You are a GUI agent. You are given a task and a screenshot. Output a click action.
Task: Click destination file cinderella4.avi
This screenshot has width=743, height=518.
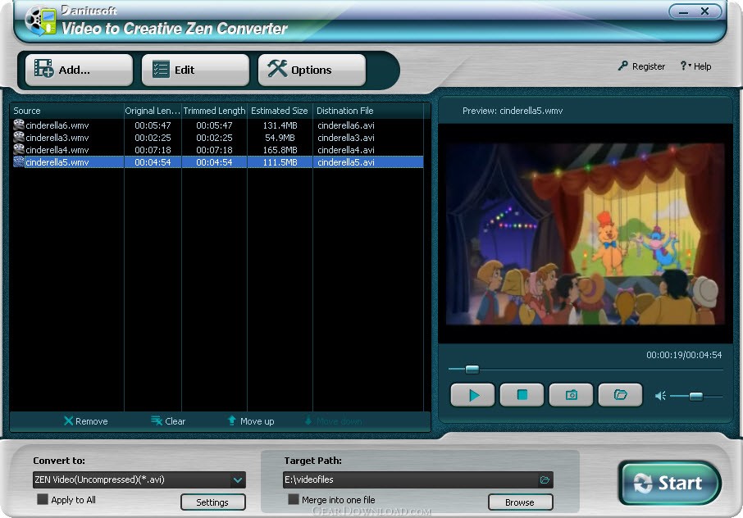click(346, 150)
